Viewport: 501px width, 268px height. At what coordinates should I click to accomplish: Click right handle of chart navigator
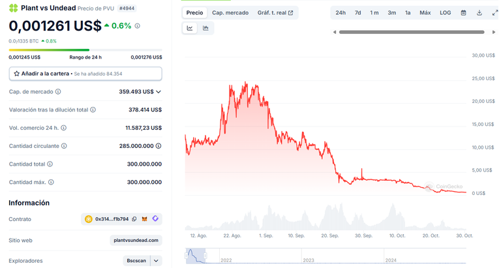[205, 256]
